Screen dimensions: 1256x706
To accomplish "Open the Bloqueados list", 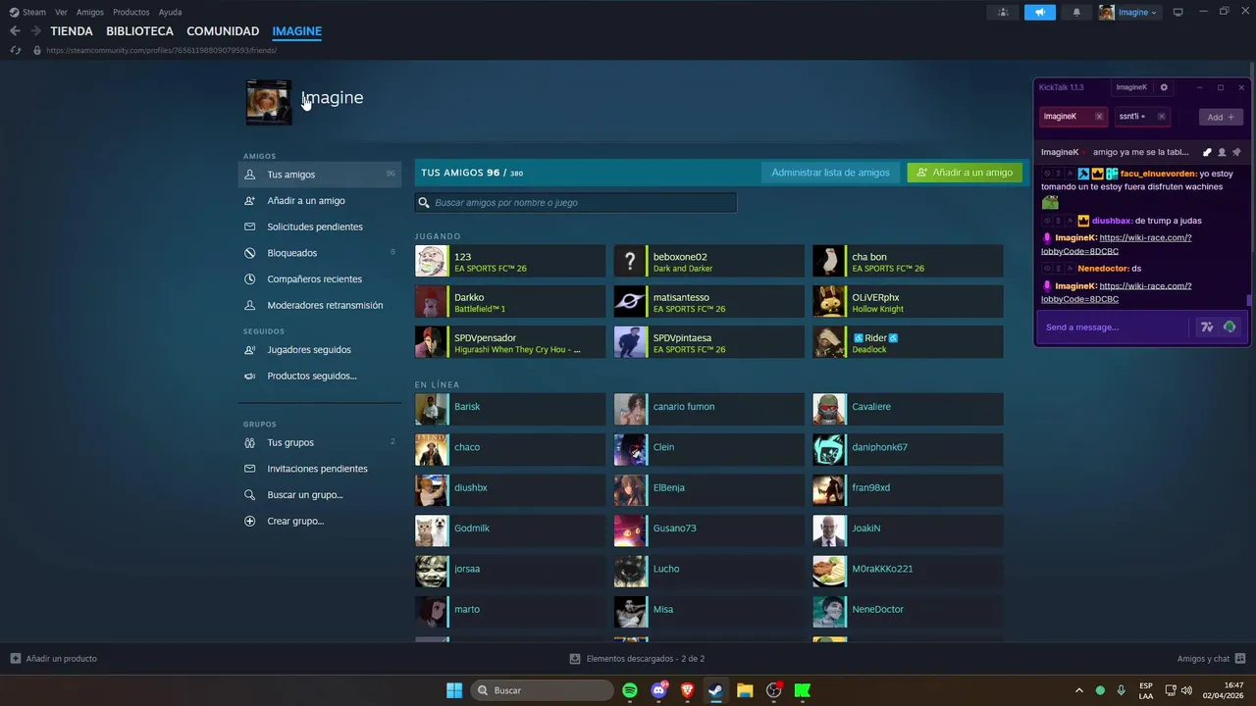I will (x=319, y=253).
